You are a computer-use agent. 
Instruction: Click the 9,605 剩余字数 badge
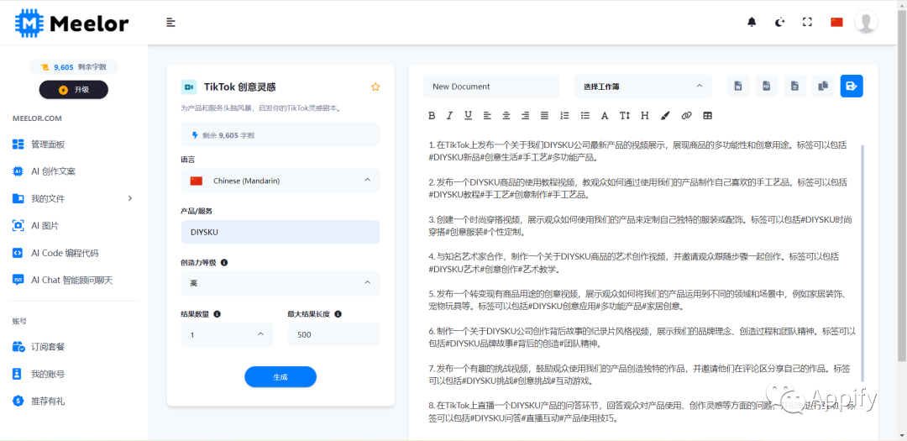73,67
